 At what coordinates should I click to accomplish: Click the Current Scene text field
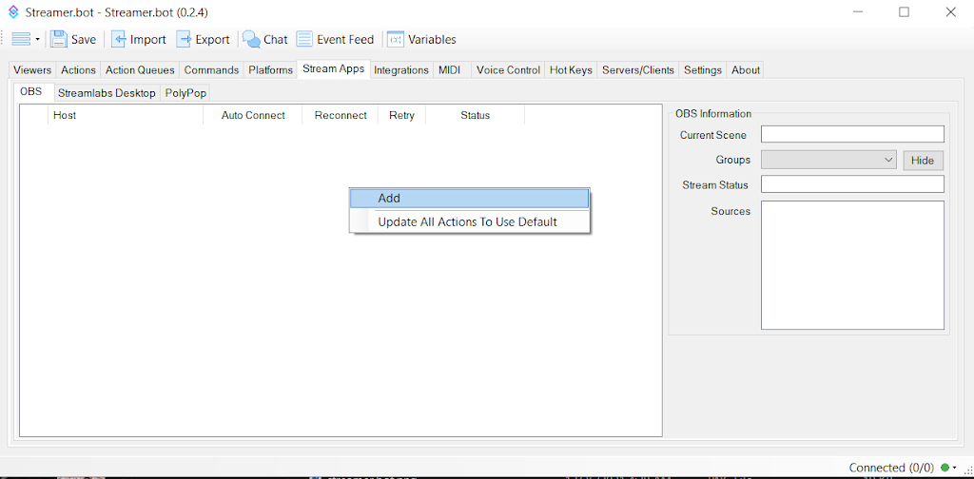(x=851, y=134)
